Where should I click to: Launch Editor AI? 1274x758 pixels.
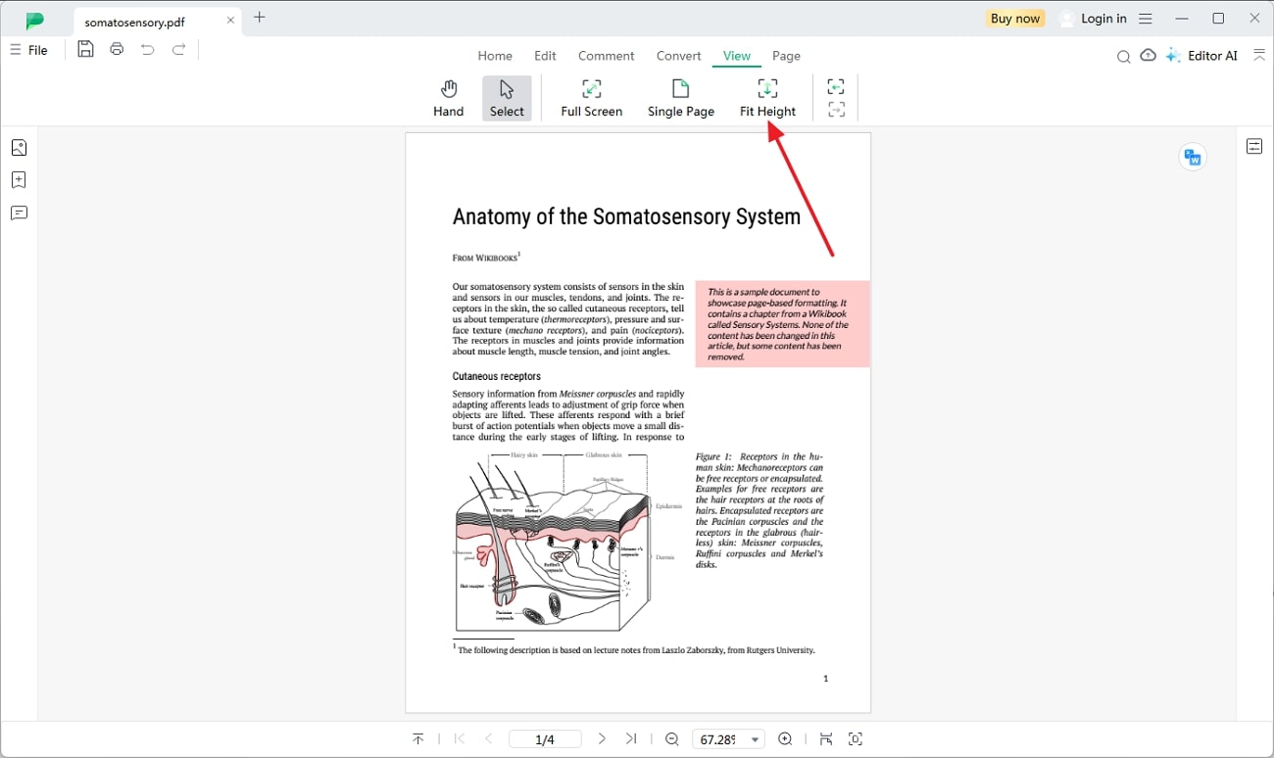(1201, 56)
